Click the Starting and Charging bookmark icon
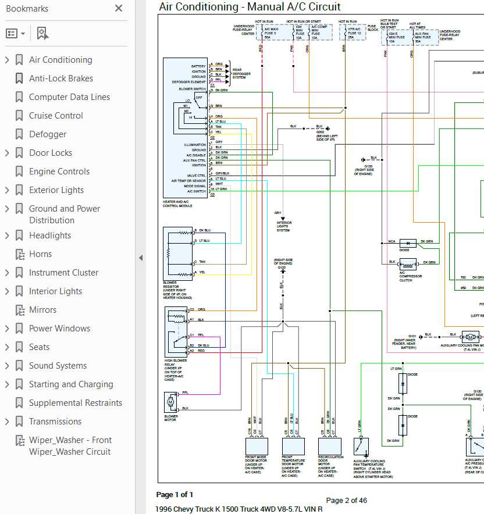The image size is (484, 514). click(x=19, y=384)
